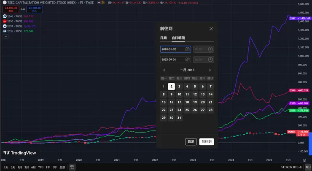The image size is (312, 171).
Task: Open the axis settings gear icon
Action: coord(304,160)
